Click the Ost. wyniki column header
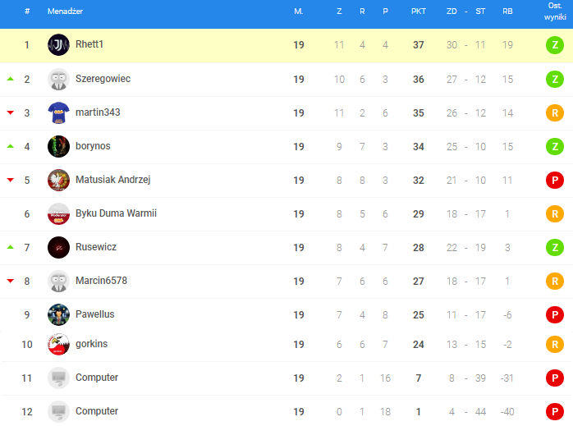Viewport: 573px width, 426px height. click(555, 11)
